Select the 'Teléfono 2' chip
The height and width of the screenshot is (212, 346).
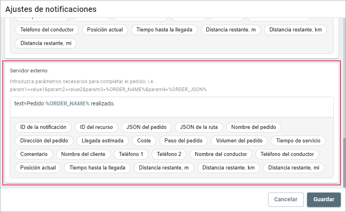coord(169,154)
